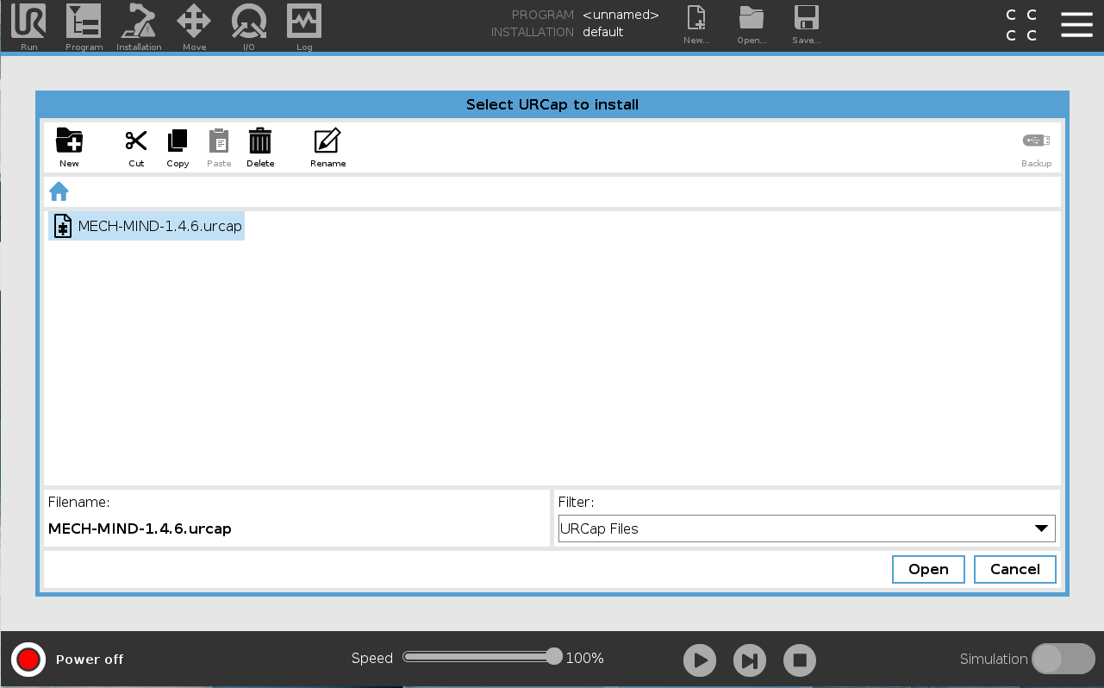Viewport: 1104px width, 688px height.
Task: Switch to the Program tab
Action: 84,26
